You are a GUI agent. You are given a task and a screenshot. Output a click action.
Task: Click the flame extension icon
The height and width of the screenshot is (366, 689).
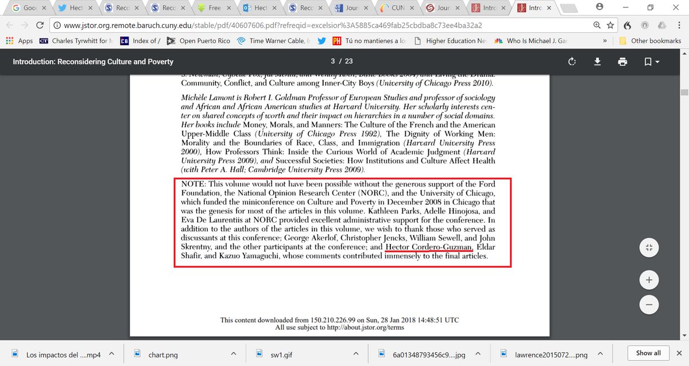click(628, 25)
